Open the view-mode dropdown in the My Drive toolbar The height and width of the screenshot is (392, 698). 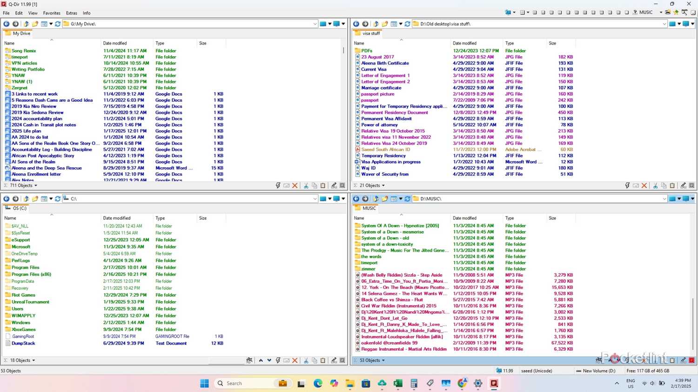click(x=51, y=24)
